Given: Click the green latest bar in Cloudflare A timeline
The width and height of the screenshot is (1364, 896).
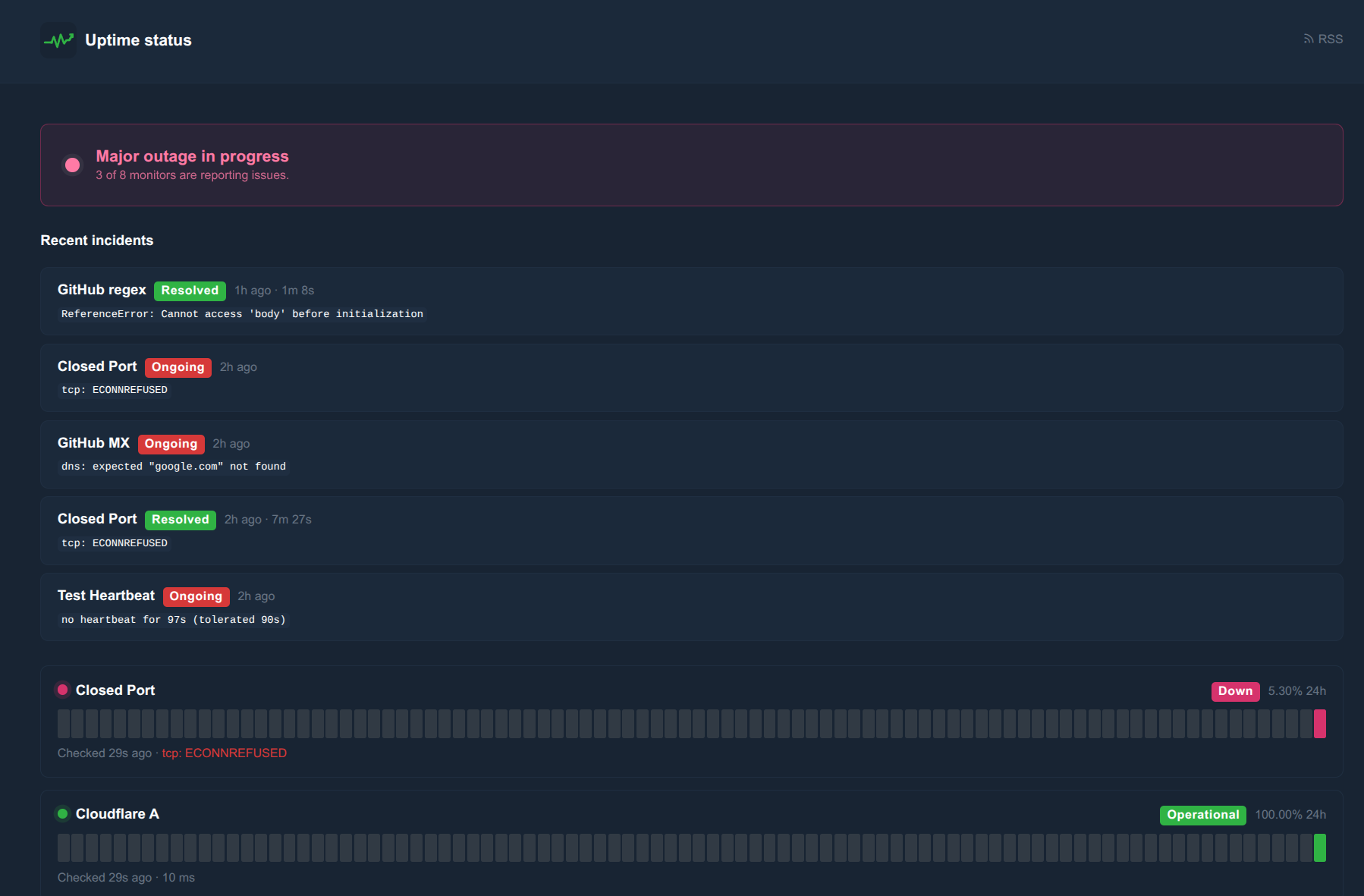Looking at the screenshot, I should click(1320, 847).
